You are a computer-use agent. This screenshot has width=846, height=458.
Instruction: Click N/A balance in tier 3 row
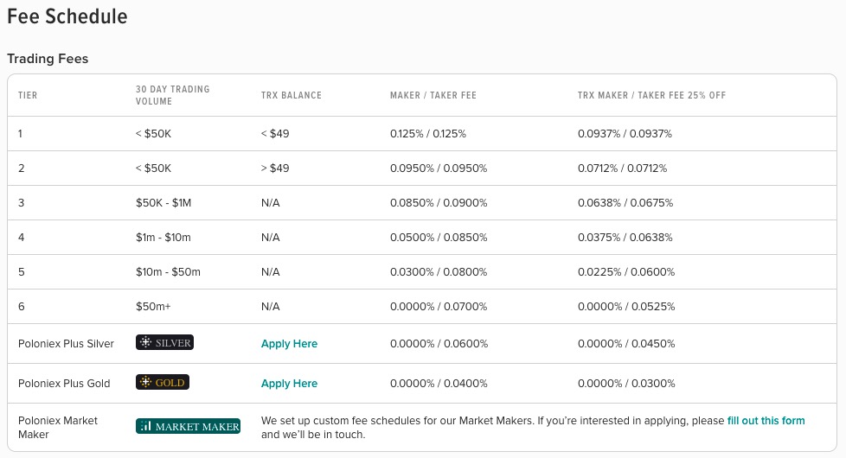[x=270, y=202]
